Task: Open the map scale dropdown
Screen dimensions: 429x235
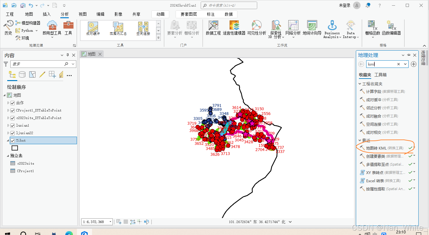Action: [110, 222]
